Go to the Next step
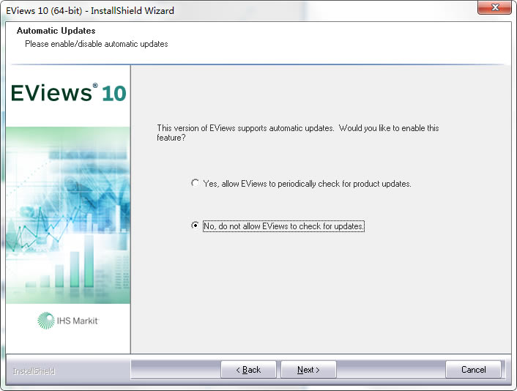 308,370
